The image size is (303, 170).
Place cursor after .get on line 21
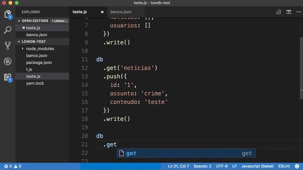[x=117, y=144]
